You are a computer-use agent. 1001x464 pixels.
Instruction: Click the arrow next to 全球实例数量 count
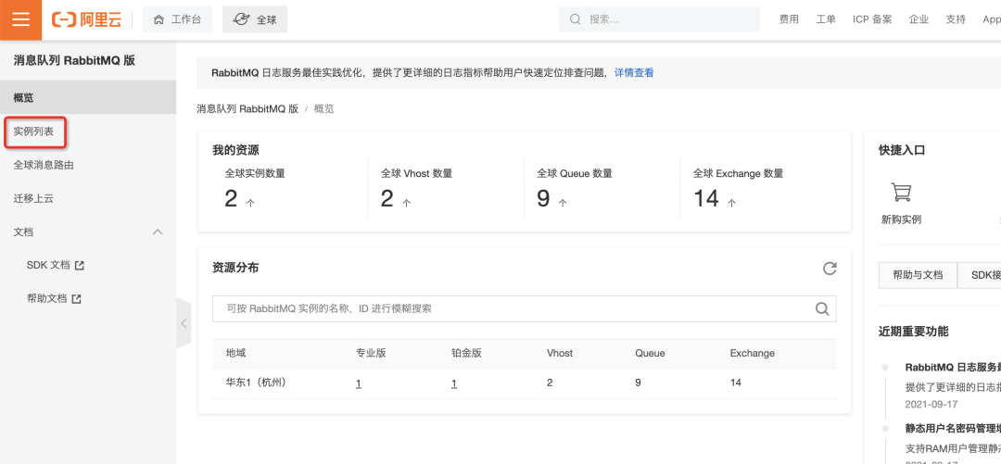250,203
